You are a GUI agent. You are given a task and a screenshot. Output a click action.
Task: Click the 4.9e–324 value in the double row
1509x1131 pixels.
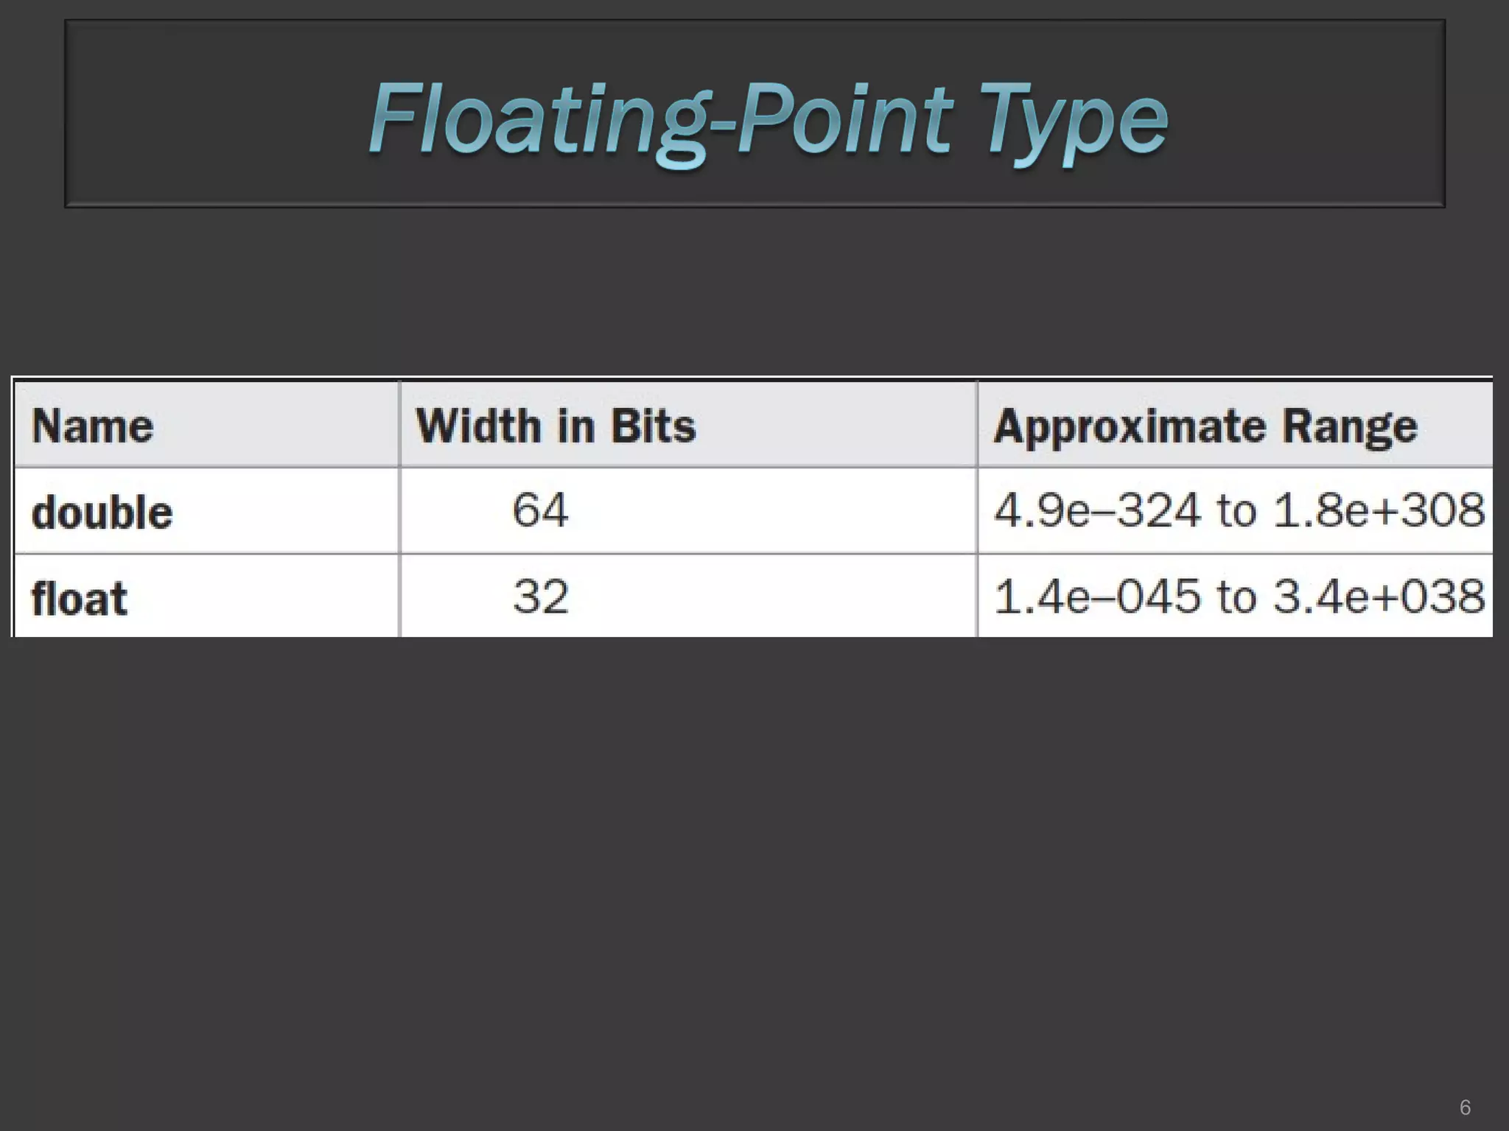(1097, 510)
